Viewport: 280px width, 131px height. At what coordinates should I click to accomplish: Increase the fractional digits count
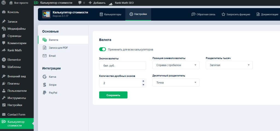pos(143,81)
